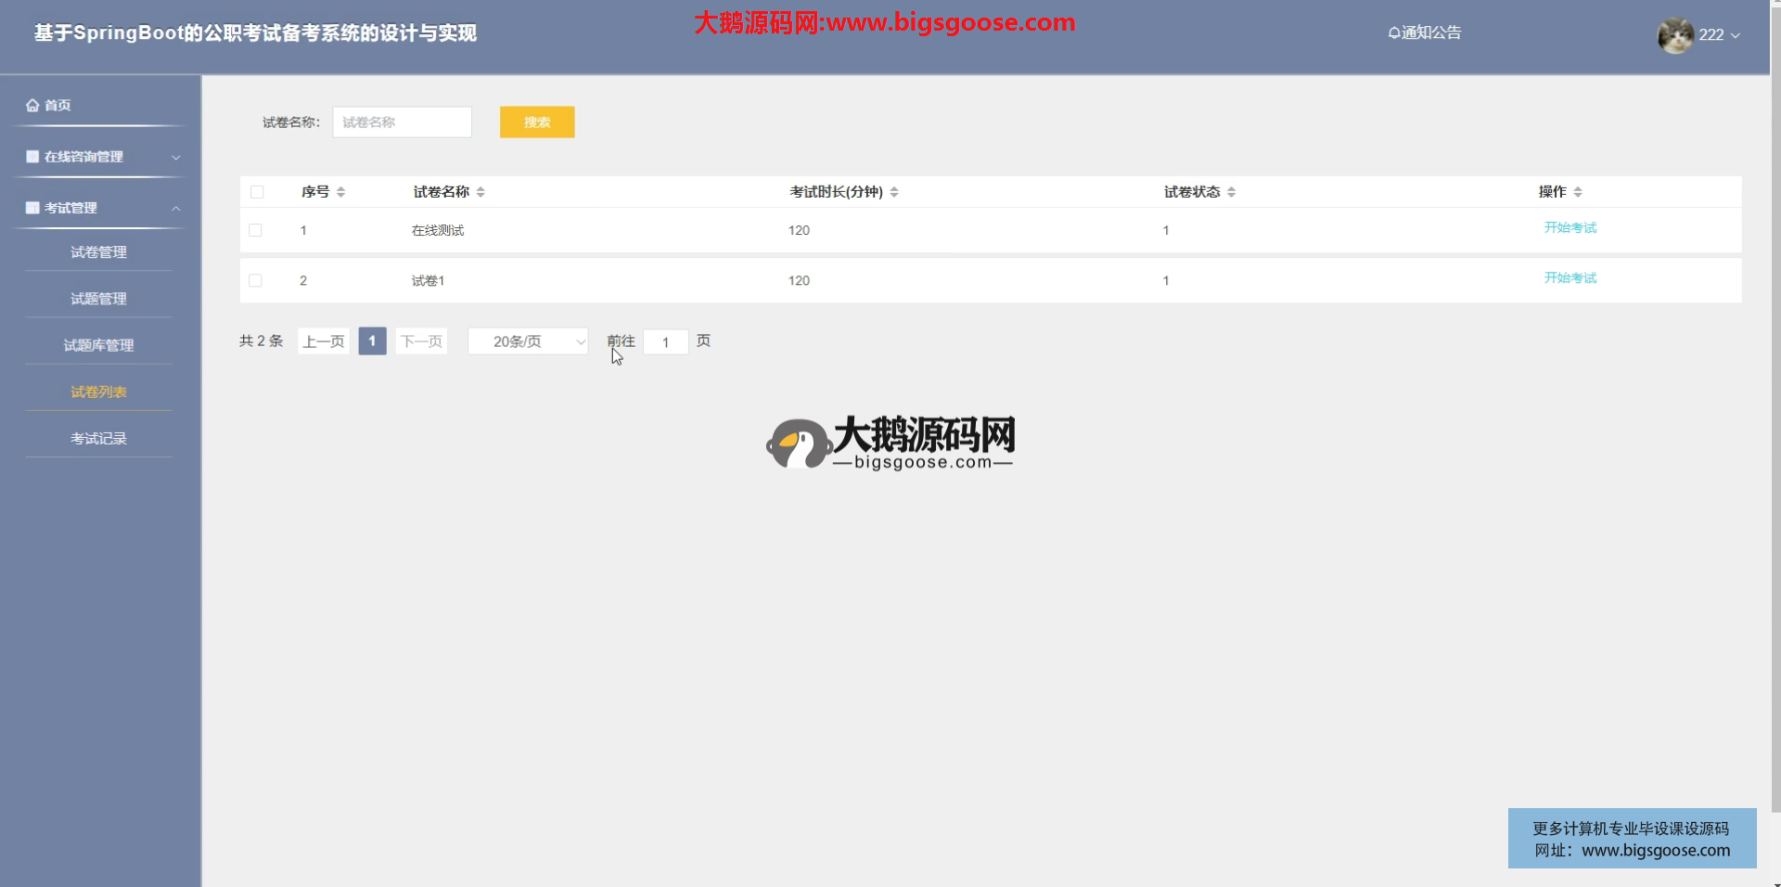Image resolution: width=1781 pixels, height=887 pixels.
Task: Sort by 试卷状态 column sort icon
Action: (x=1231, y=192)
